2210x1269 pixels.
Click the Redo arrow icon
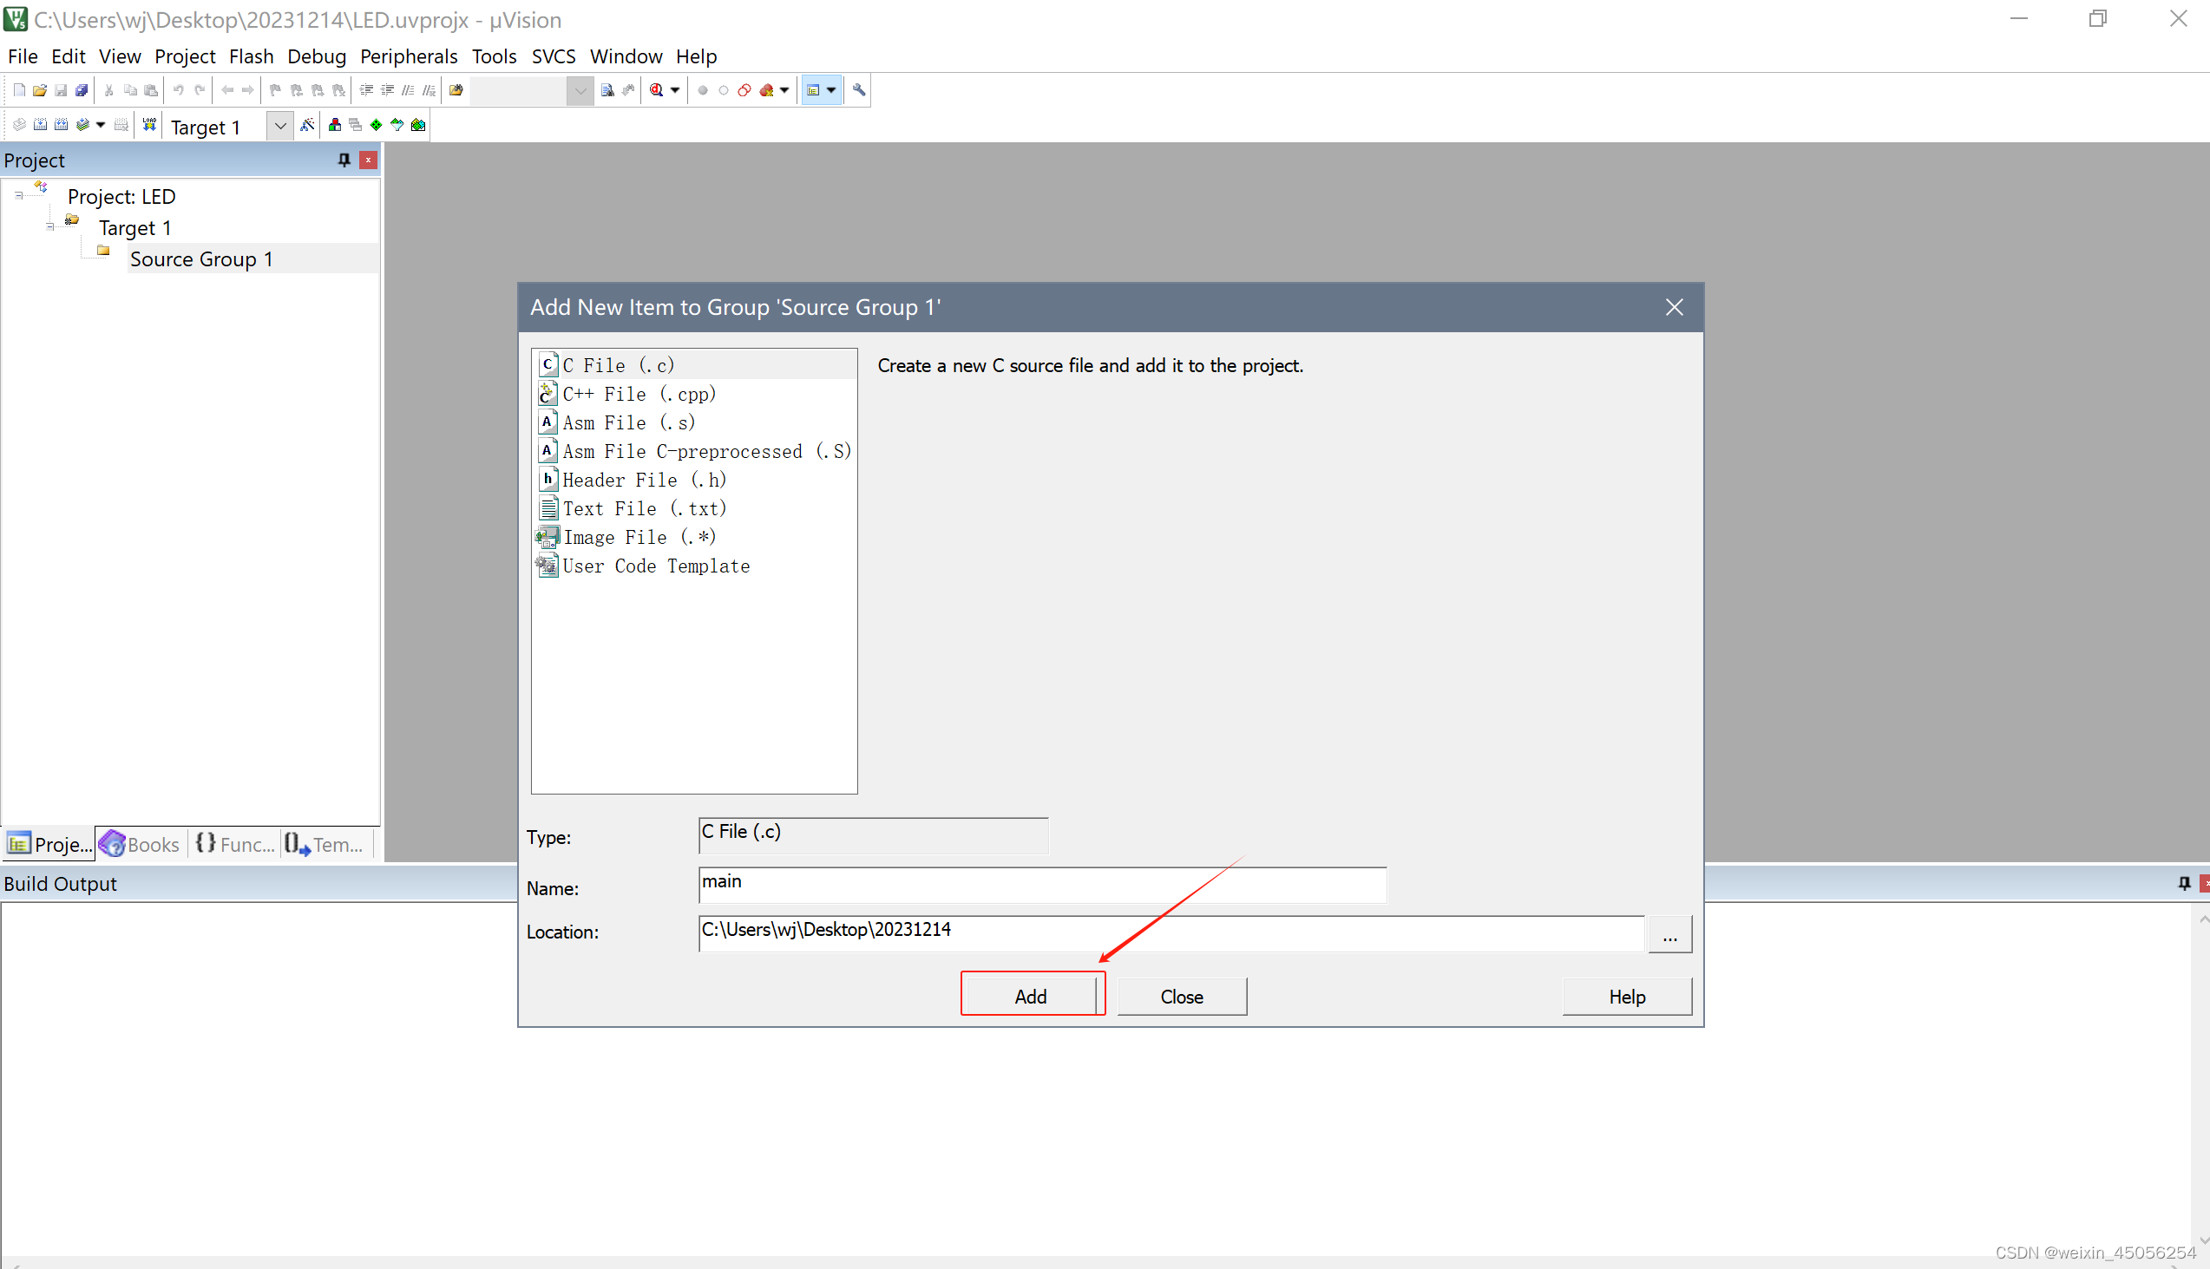[200, 89]
